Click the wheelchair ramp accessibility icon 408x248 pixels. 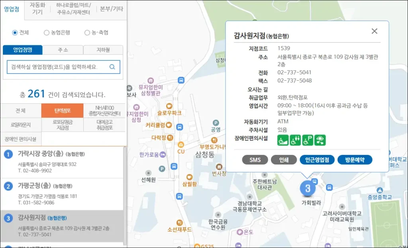pos(283,140)
